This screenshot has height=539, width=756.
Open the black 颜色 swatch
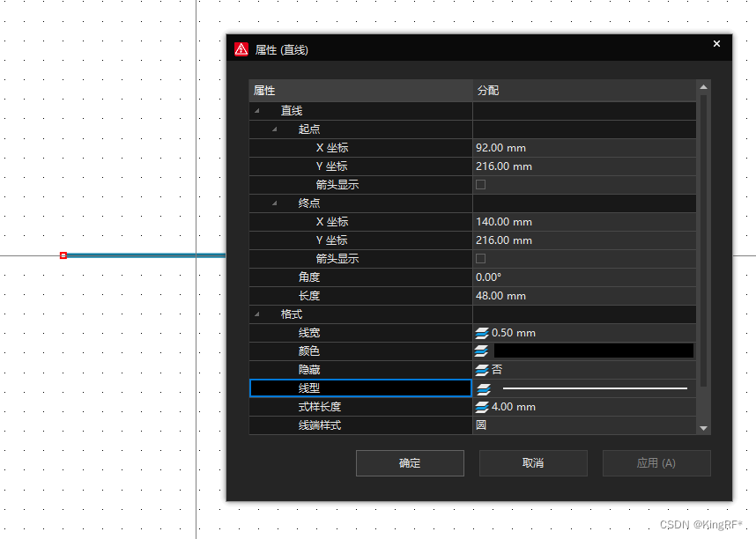point(594,351)
